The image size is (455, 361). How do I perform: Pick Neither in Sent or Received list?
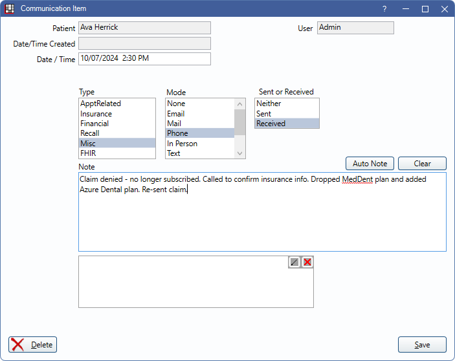[269, 104]
